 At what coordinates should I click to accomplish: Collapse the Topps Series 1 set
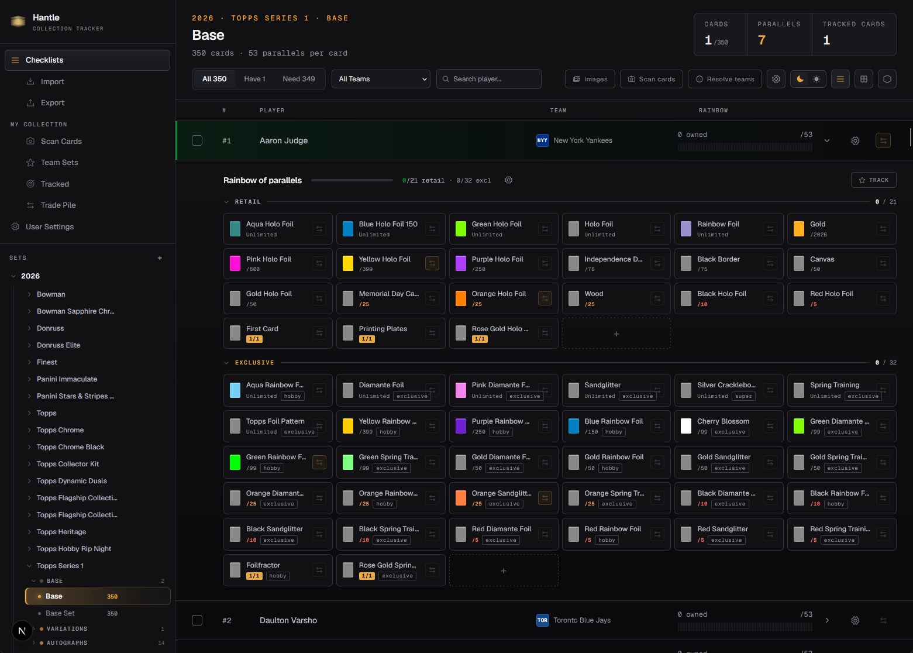[x=29, y=566]
